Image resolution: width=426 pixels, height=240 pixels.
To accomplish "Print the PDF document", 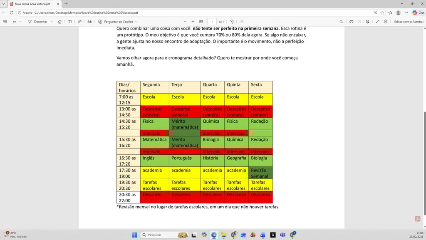I will tap(351, 22).
